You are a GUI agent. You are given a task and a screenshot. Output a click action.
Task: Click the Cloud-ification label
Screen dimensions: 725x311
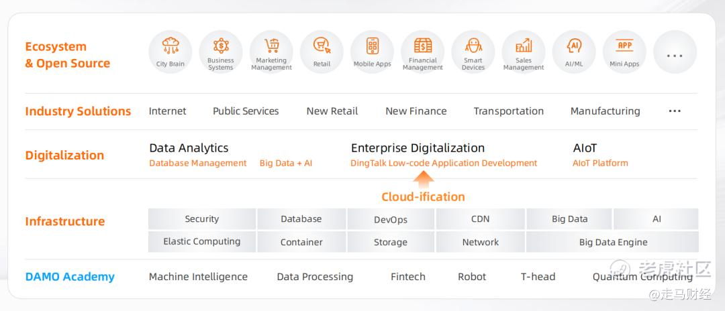[423, 197]
